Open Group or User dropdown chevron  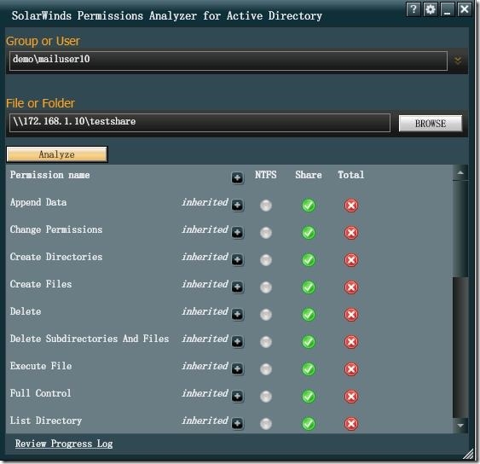point(458,61)
